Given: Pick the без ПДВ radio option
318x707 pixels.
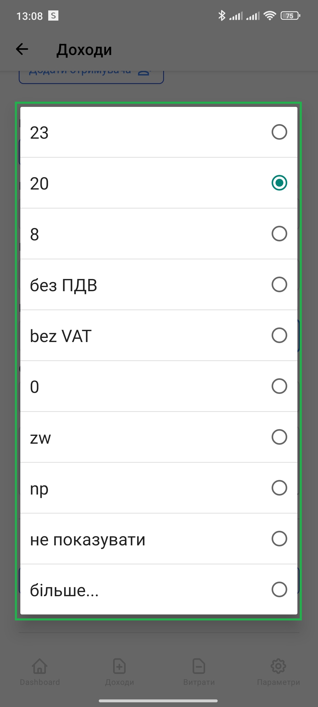Looking at the screenshot, I should click(x=279, y=284).
